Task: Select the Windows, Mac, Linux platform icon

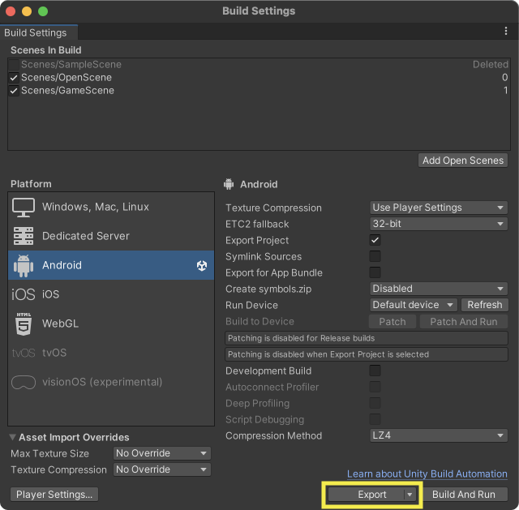Action: pos(24,207)
